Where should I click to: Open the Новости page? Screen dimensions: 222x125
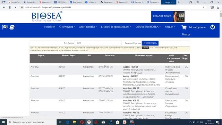click(50, 27)
